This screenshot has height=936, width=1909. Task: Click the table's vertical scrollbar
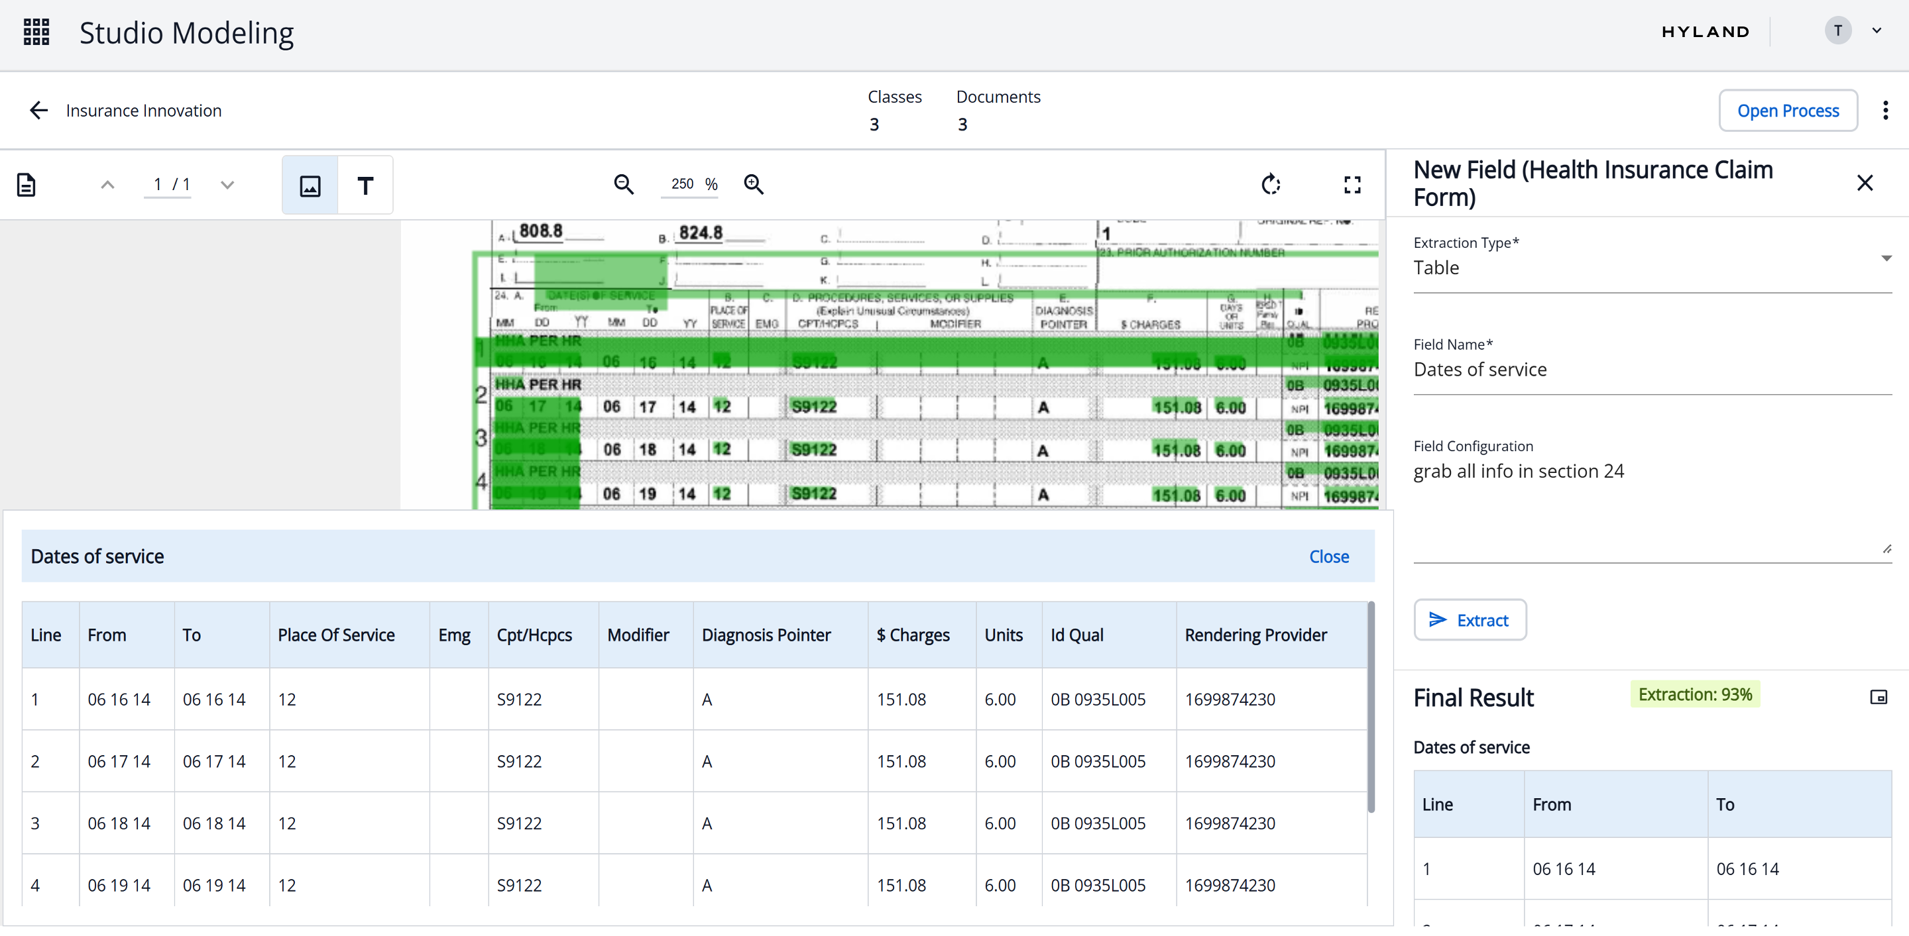coord(1371,707)
